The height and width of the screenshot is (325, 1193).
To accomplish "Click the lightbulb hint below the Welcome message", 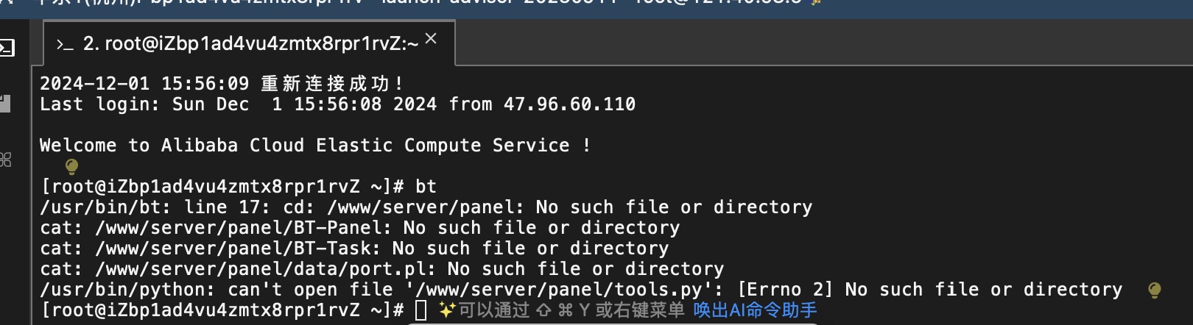I will (x=71, y=166).
